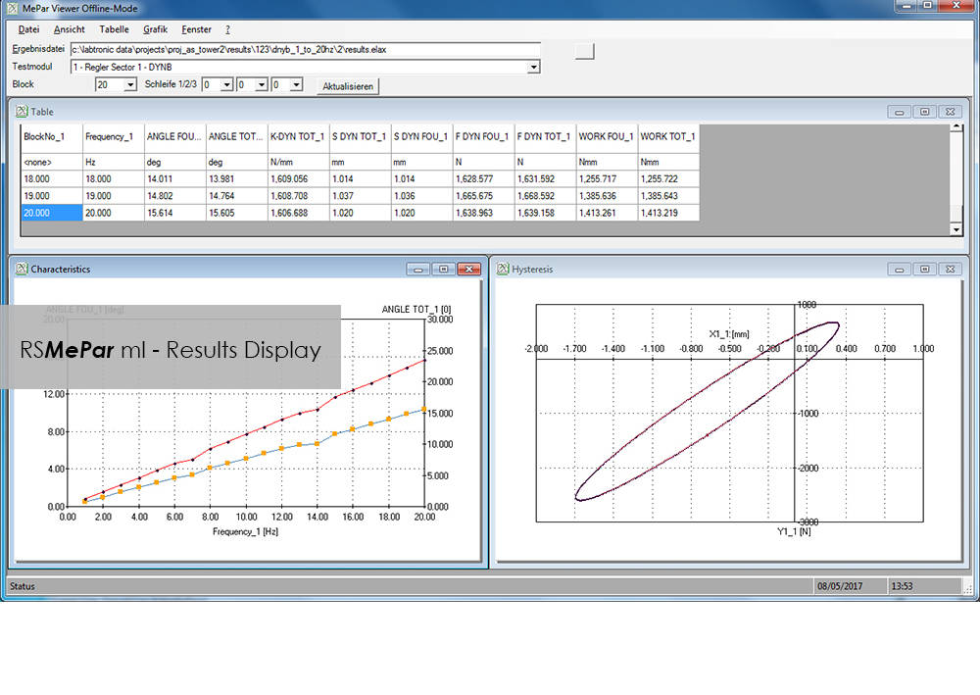Click the Hysteresis window icon
The height and width of the screenshot is (695, 980).
click(x=503, y=269)
